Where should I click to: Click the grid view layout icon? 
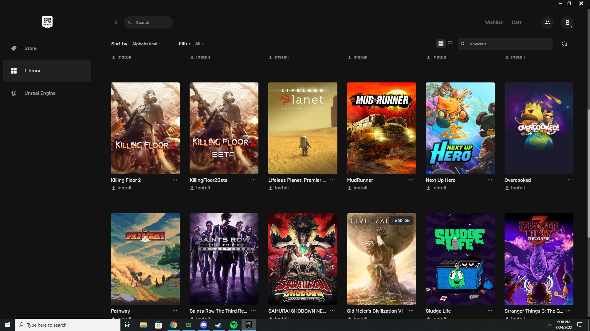point(441,44)
